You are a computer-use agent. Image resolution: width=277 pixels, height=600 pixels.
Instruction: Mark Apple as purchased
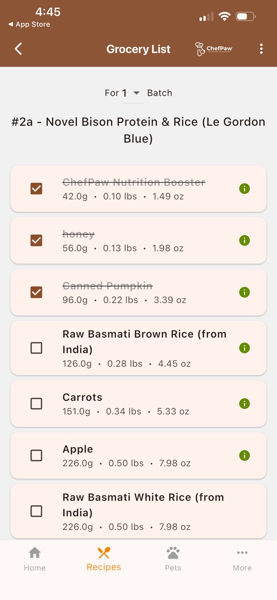pyautogui.click(x=36, y=455)
